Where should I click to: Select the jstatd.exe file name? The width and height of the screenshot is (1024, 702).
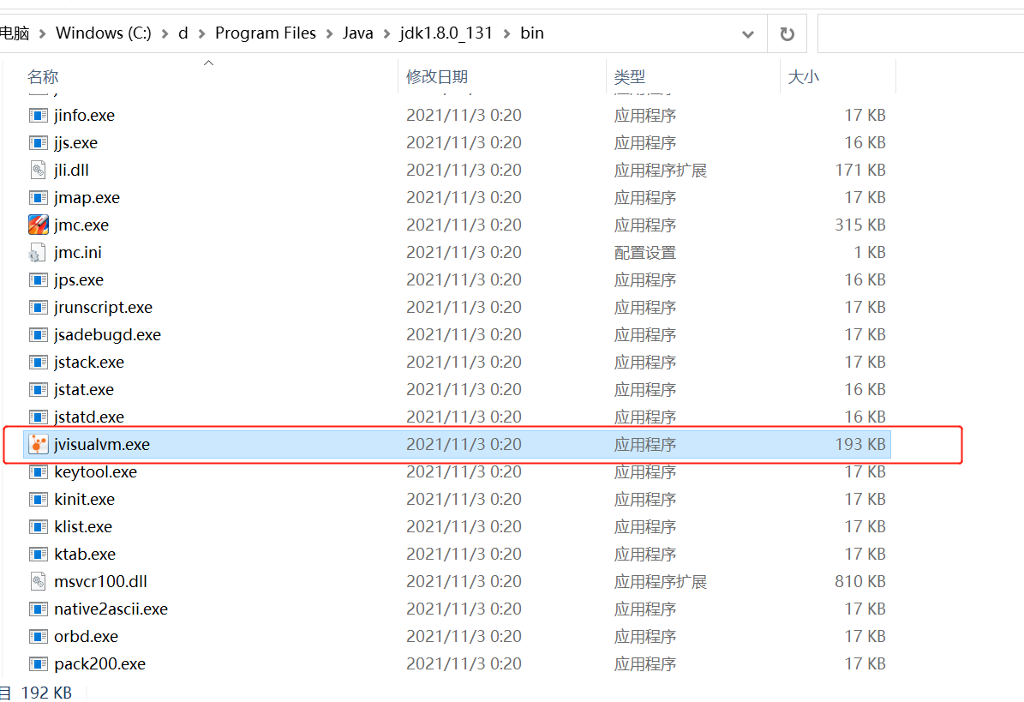[x=89, y=417]
